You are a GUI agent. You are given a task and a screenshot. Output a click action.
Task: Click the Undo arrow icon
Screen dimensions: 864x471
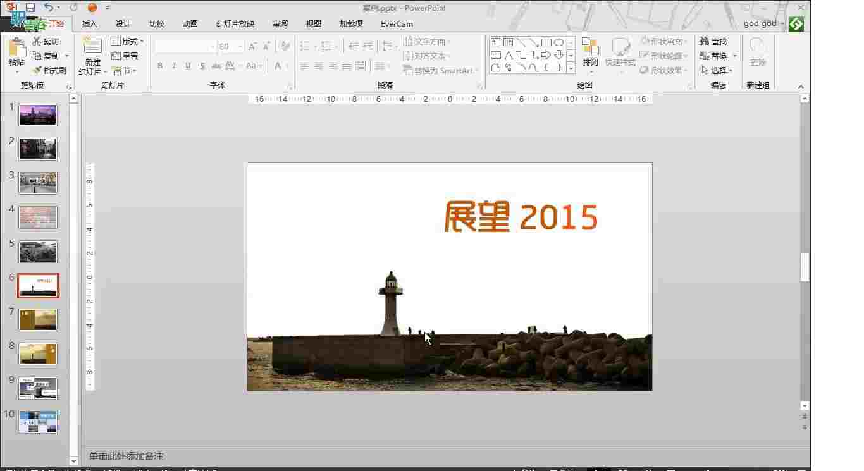coord(49,8)
